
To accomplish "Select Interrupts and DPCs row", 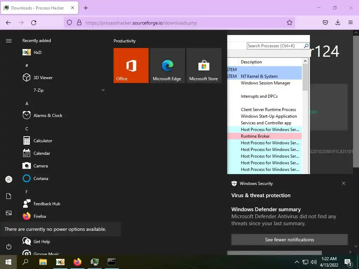I will click(x=264, y=96).
